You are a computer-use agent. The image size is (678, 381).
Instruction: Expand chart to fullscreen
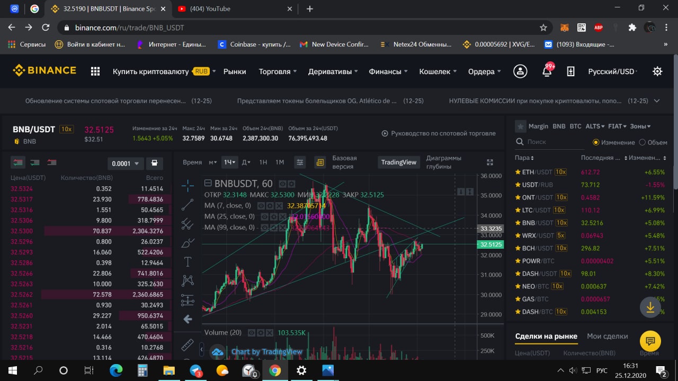click(x=490, y=162)
